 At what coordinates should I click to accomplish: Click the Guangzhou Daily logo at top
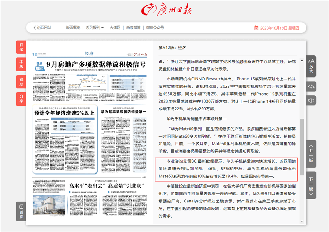164,10
